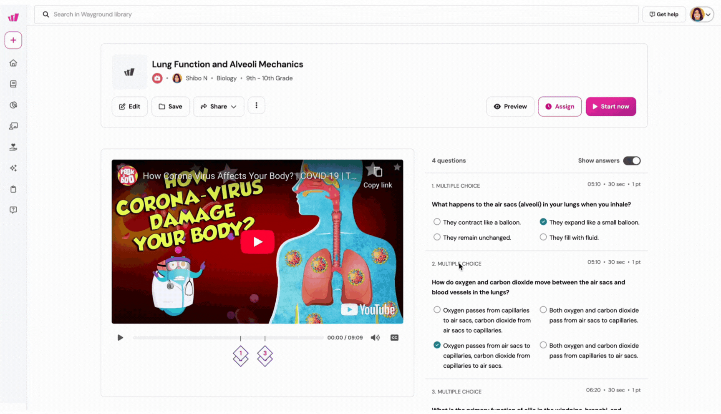721x414 pixels.
Task: Open the reports pie chart sidebar icon
Action: pyautogui.click(x=13, y=105)
